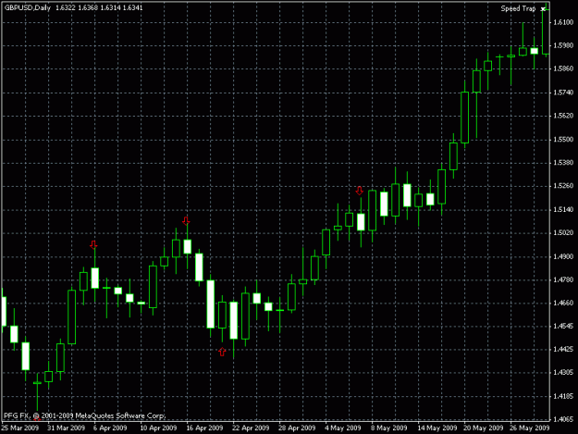Click the 1.6322 open value in the header
578x434 pixels.
66,7
